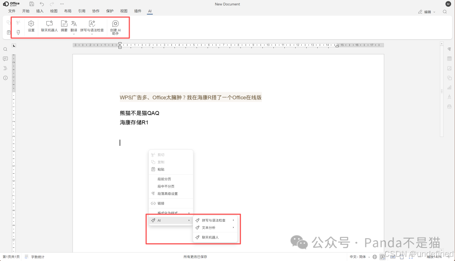Switch to the 绘图 tab
The image size is (455, 261).
coord(54,11)
